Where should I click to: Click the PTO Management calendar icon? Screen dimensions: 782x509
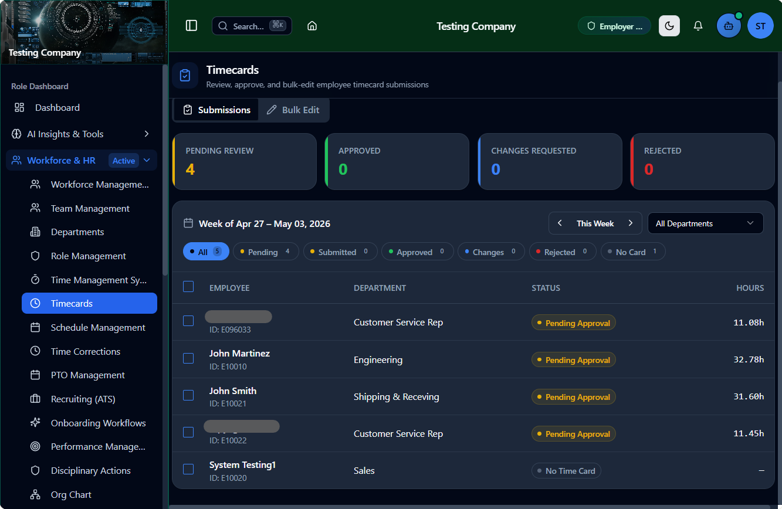click(35, 375)
